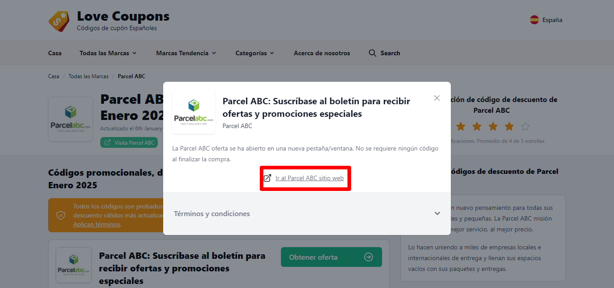Click the shield check icon in banner

61,215
